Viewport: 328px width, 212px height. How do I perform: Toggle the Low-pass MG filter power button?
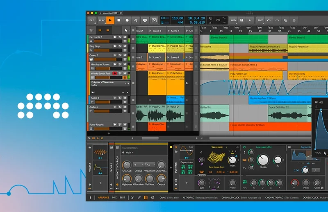click(244, 147)
